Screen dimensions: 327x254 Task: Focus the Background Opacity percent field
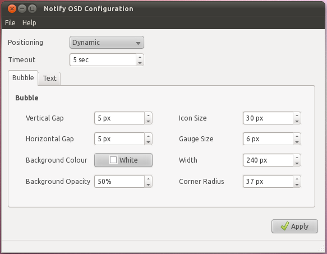(x=119, y=182)
